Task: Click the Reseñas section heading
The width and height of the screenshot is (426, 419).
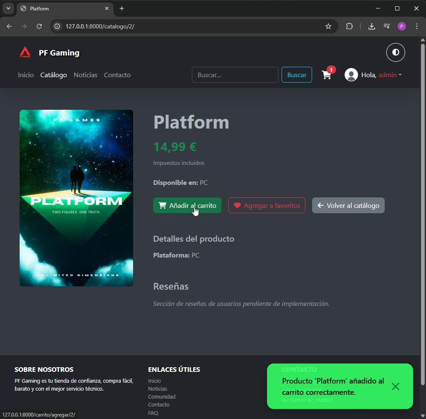Action: pyautogui.click(x=171, y=286)
